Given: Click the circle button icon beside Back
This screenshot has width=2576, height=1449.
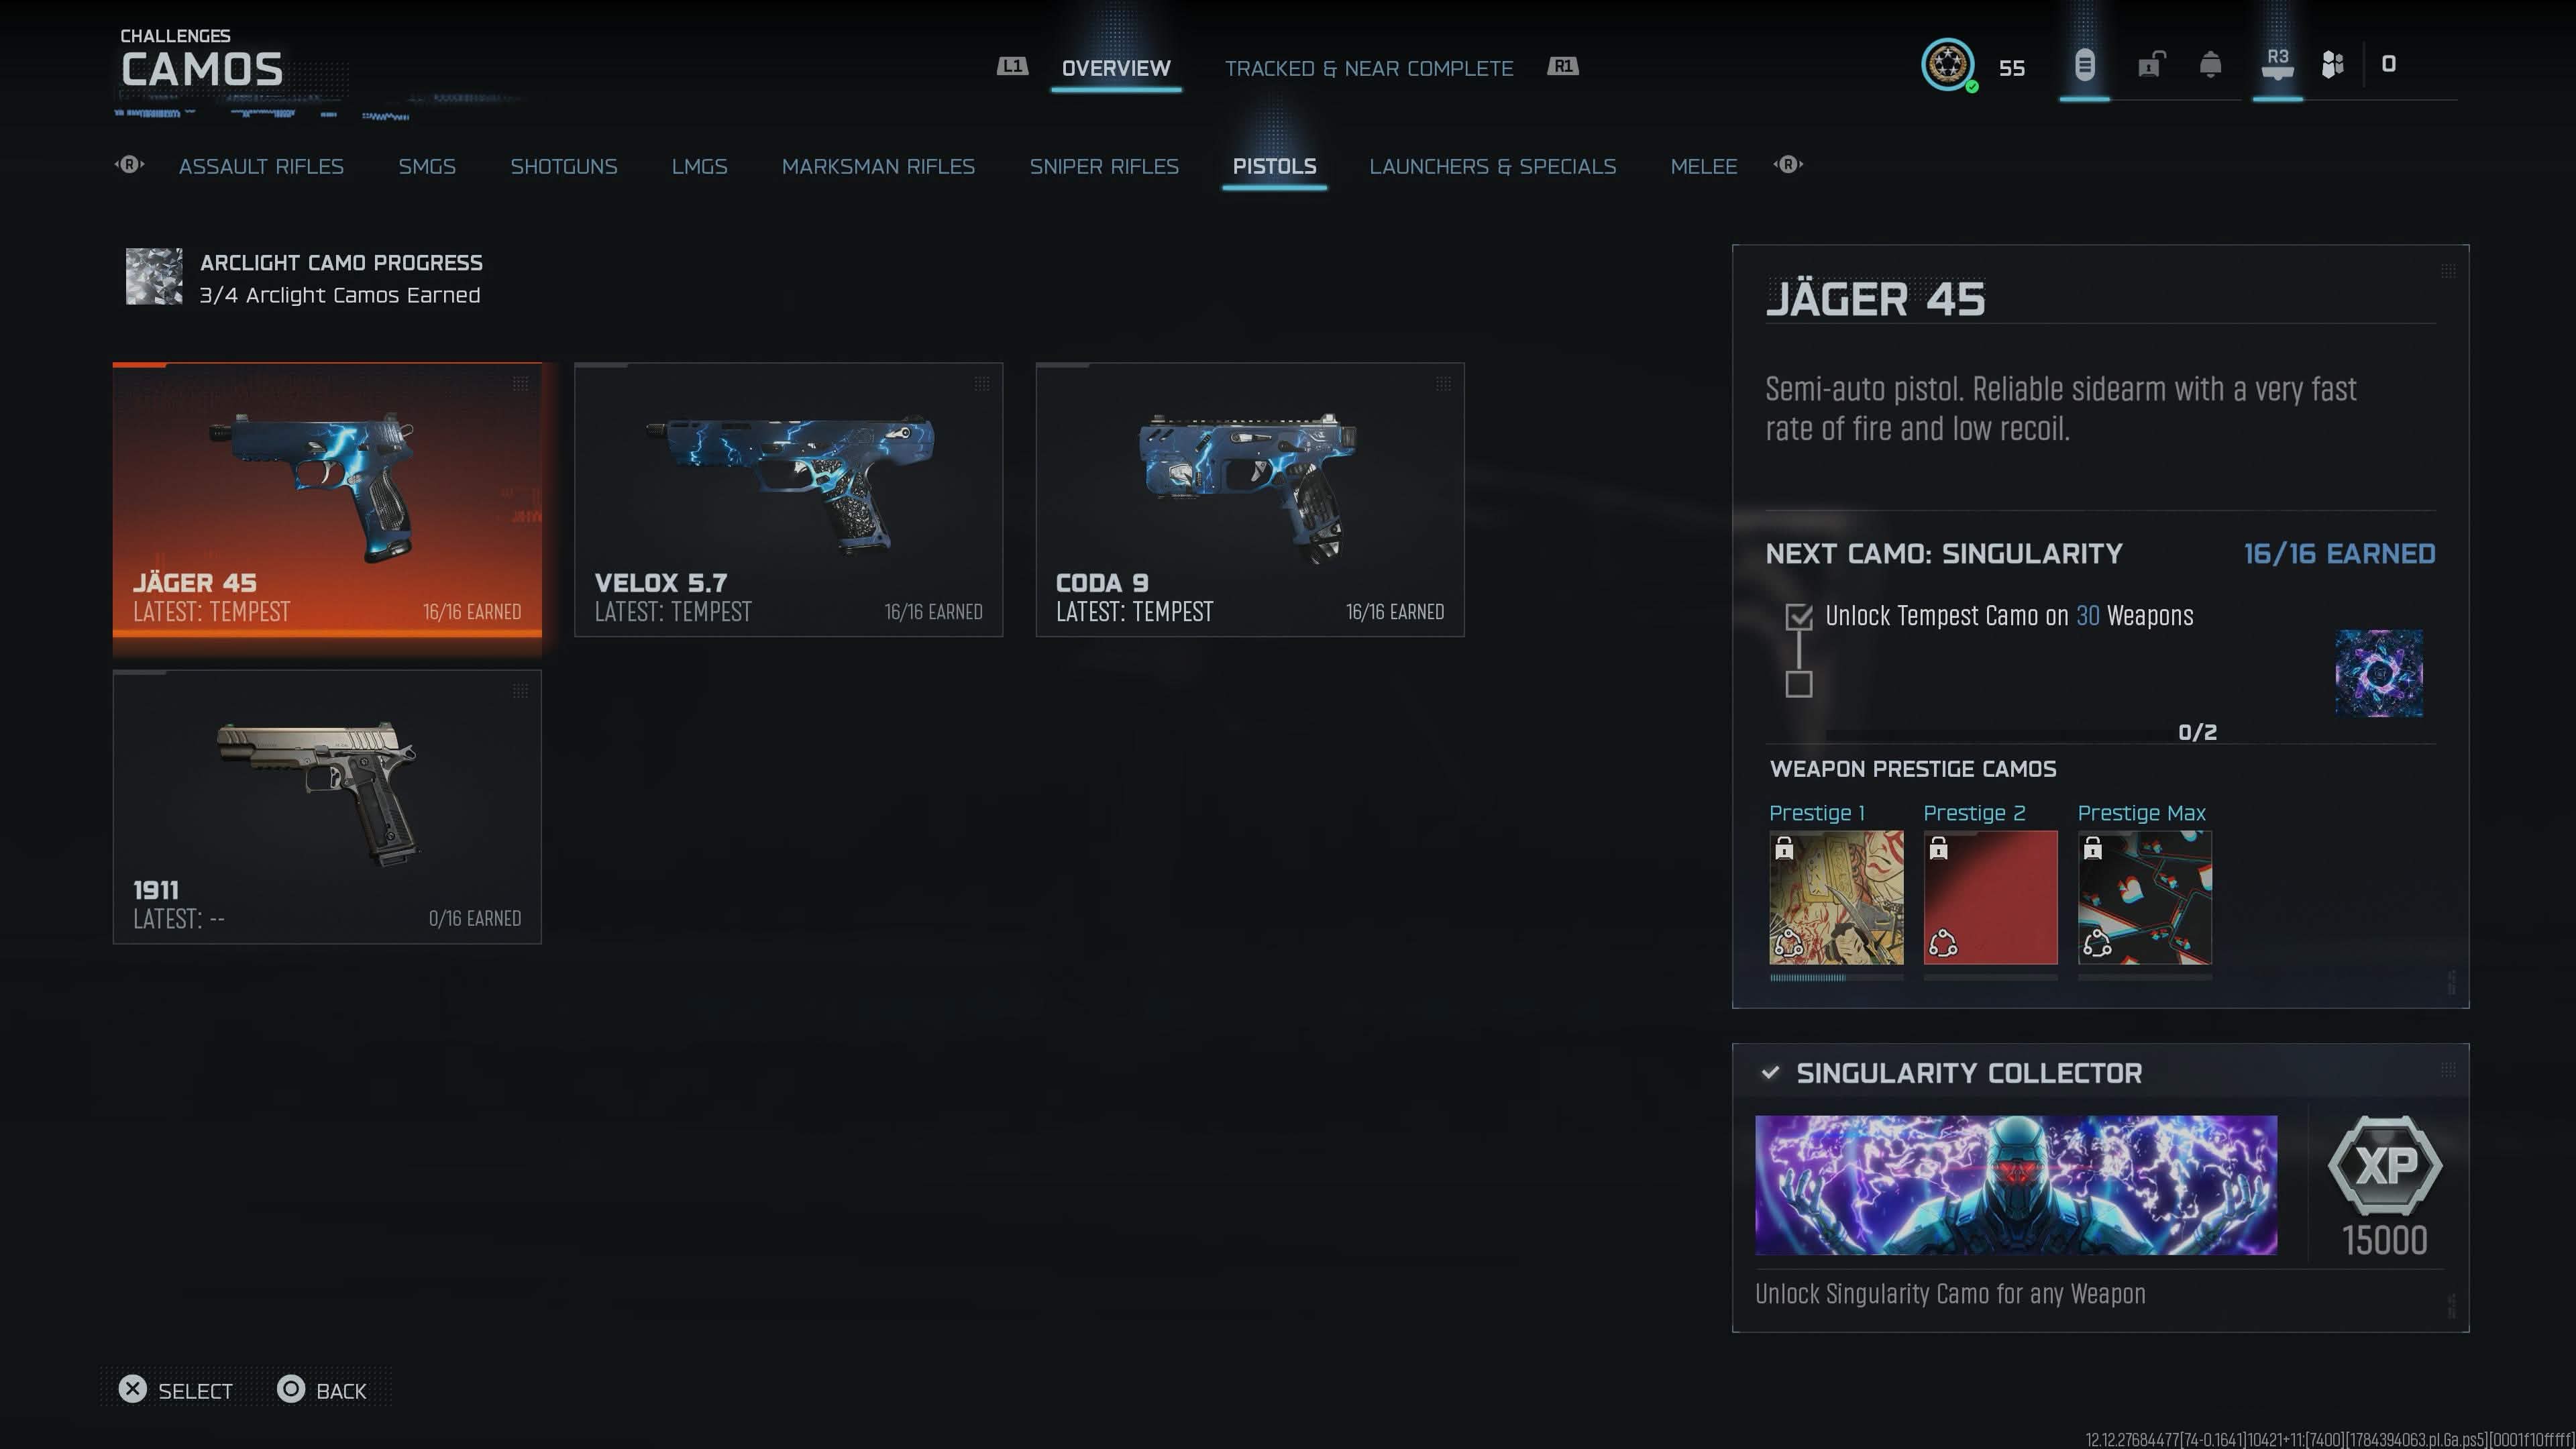Looking at the screenshot, I should (x=291, y=1390).
